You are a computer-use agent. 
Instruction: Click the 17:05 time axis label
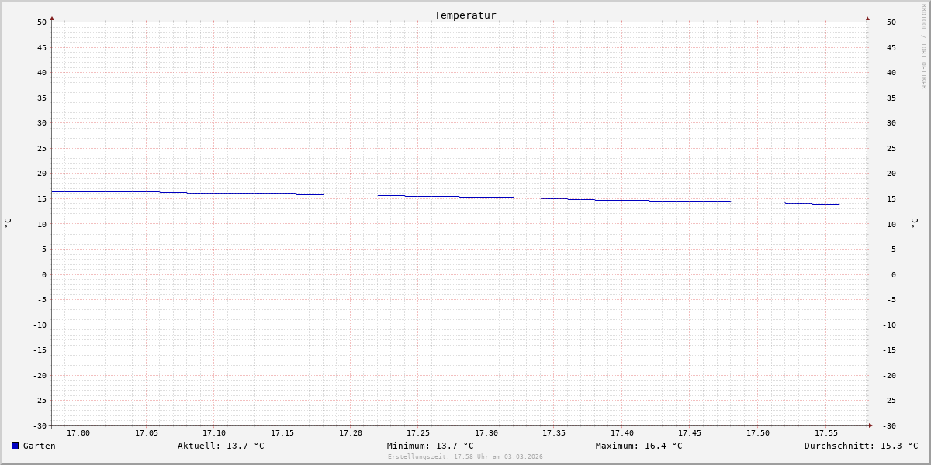pos(147,433)
